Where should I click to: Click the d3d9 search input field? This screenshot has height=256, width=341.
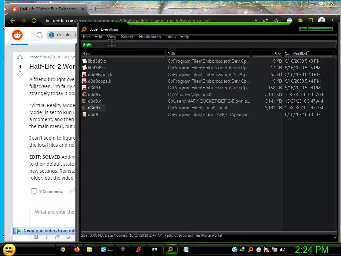[208, 45]
